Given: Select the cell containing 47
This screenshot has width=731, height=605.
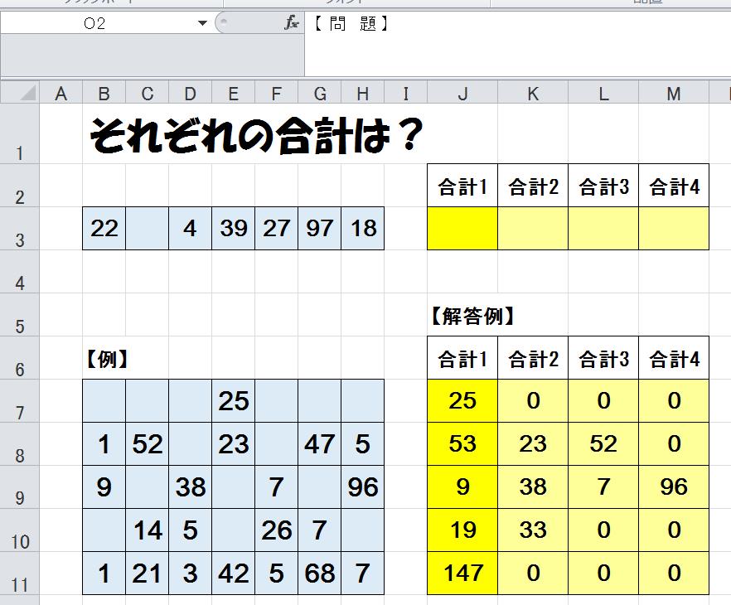Looking at the screenshot, I should (x=320, y=444).
